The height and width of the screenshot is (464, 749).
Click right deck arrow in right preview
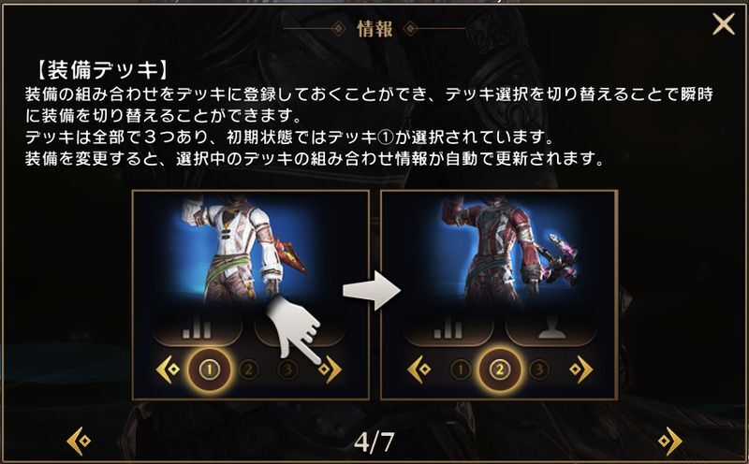(x=580, y=369)
